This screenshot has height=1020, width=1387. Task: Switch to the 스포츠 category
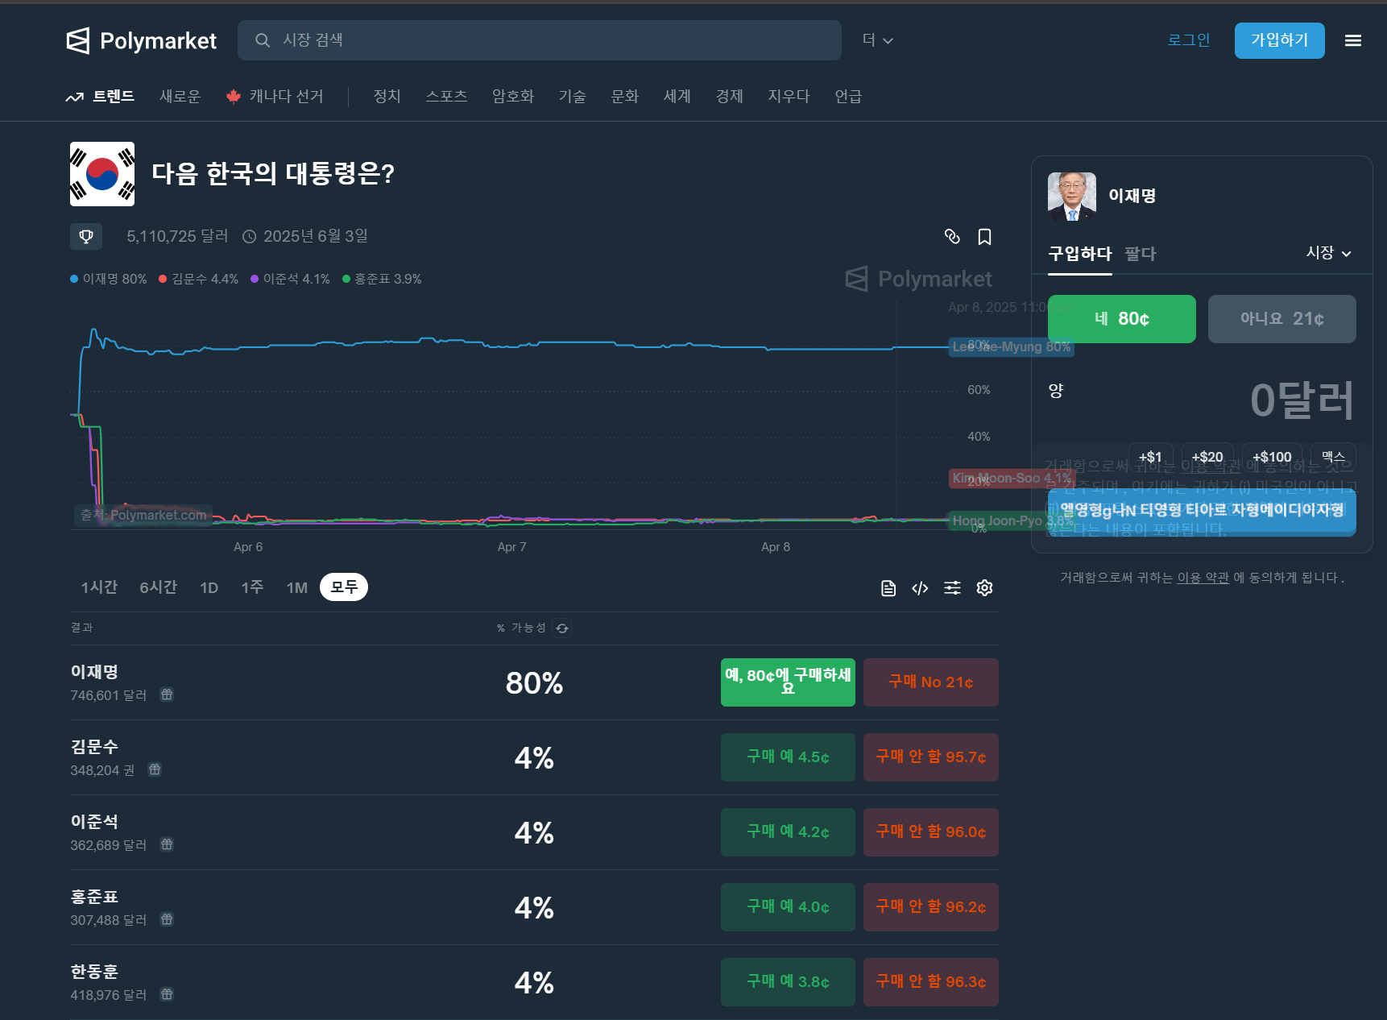446,97
